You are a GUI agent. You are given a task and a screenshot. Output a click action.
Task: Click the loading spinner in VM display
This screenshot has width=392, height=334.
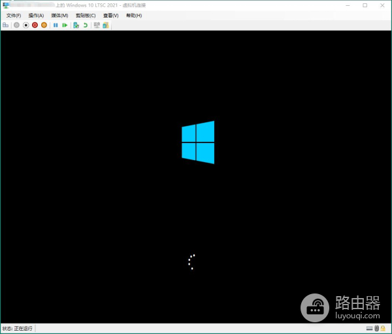click(191, 262)
